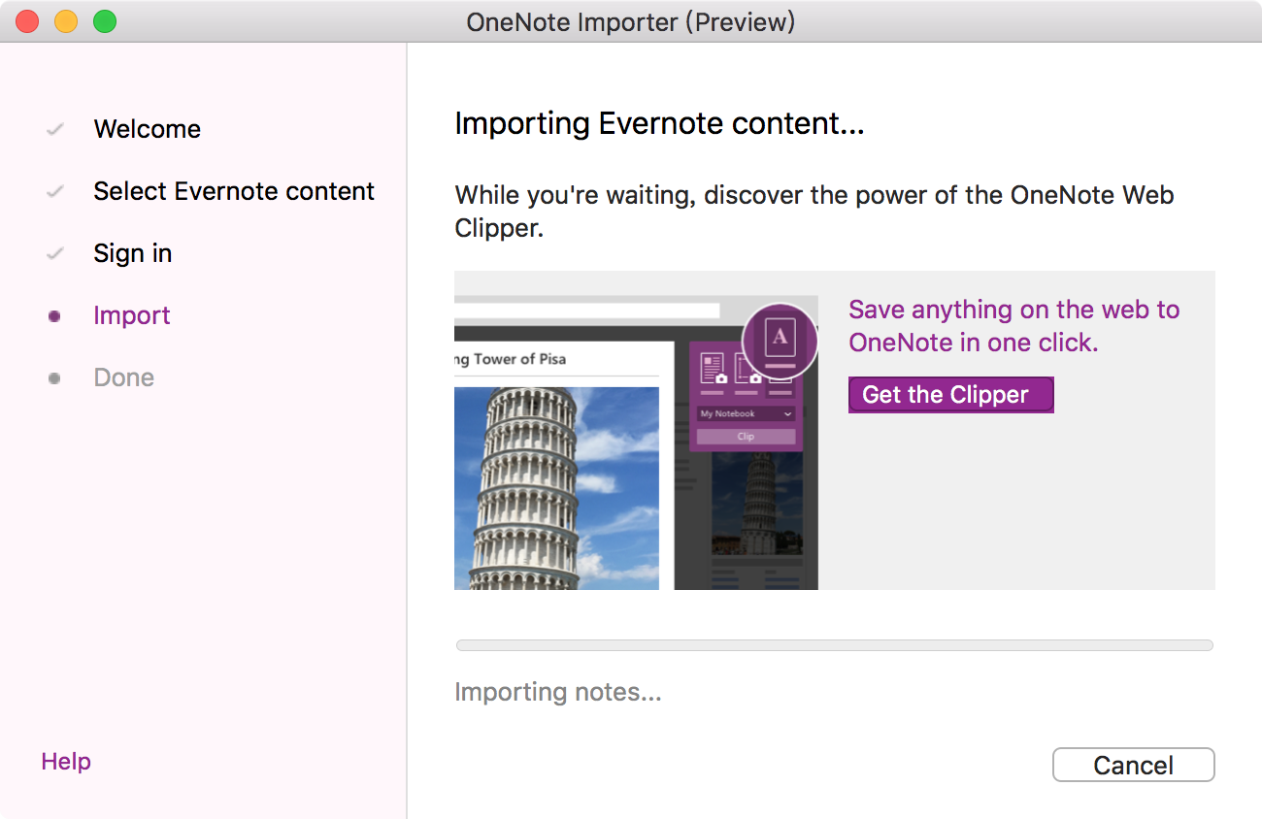The height and width of the screenshot is (819, 1262).
Task: Click the Get the Clipper button
Action: [x=950, y=395]
